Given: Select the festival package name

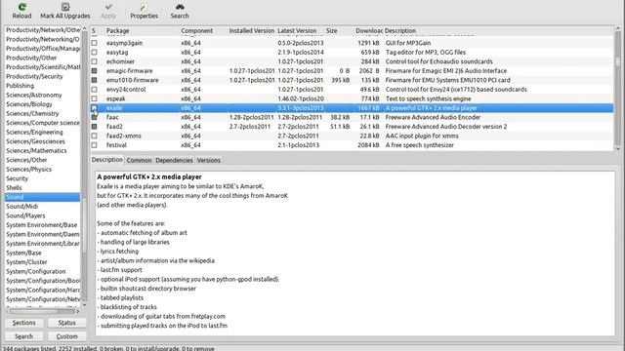Looking at the screenshot, I should (x=116, y=145).
